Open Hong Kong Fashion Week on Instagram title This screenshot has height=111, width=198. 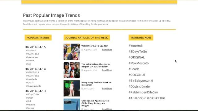click(97, 84)
